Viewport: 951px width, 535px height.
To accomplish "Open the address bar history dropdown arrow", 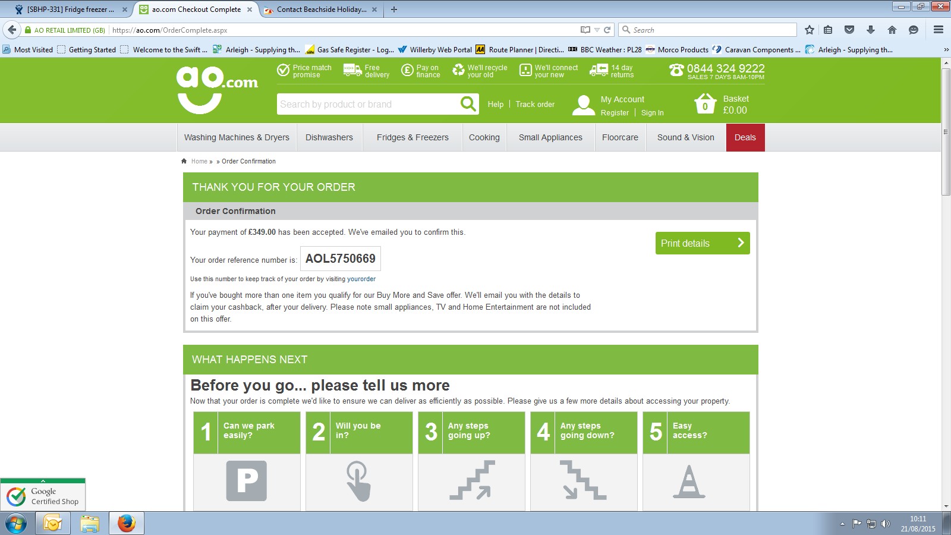I will pos(597,30).
